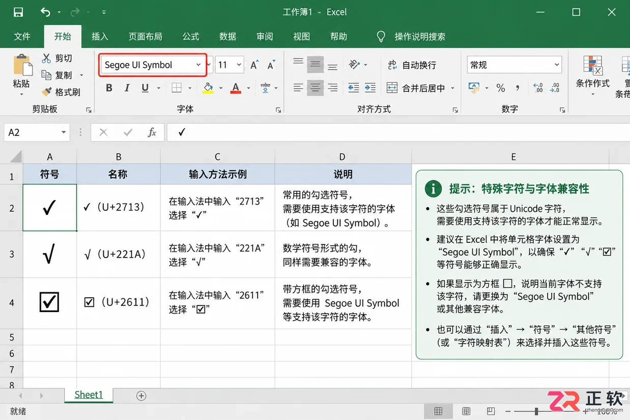The height and width of the screenshot is (420, 630).
Task: Click the Font Color red A
Action: (x=235, y=88)
